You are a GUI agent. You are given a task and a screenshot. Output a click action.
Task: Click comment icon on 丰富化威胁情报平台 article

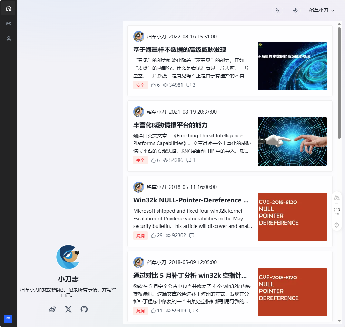click(x=189, y=160)
